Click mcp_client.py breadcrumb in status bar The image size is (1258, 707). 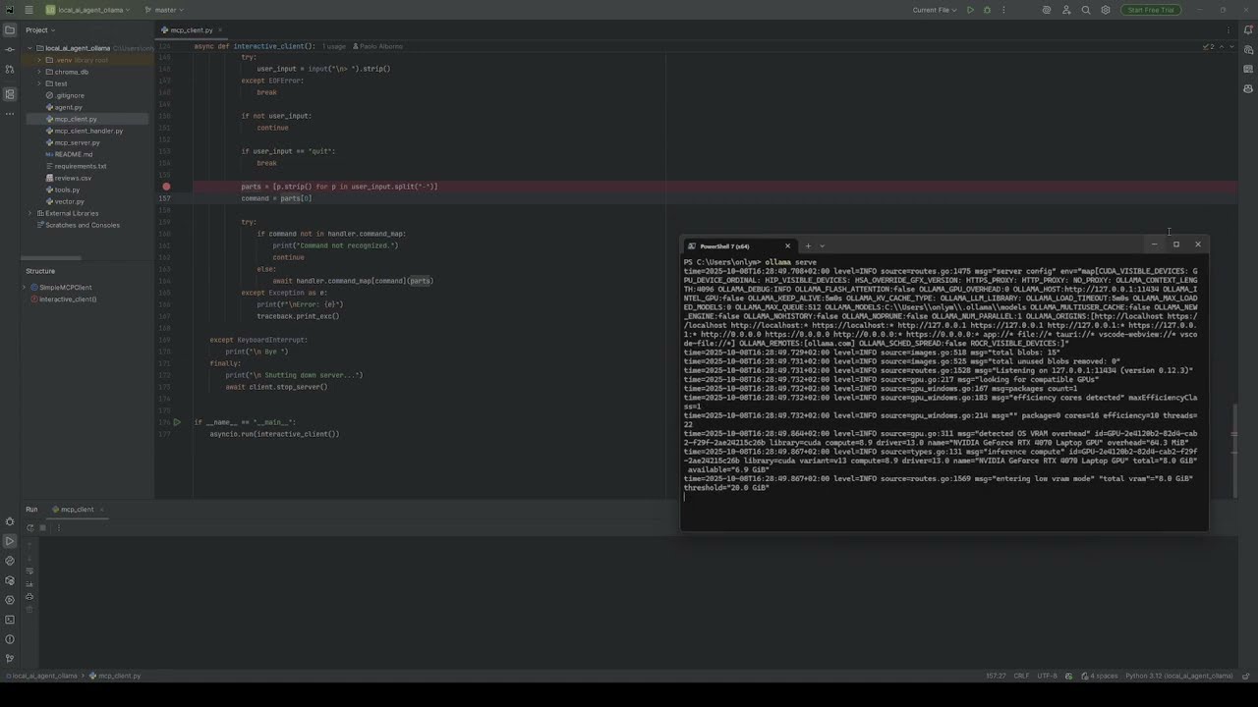pos(115,676)
